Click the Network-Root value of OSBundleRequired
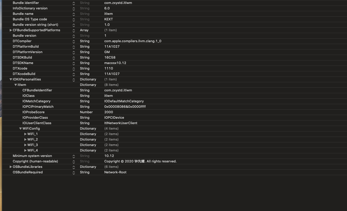 coord(115,172)
